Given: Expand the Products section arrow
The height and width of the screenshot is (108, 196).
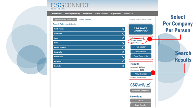Looking at the screenshot, I should point(123,66).
